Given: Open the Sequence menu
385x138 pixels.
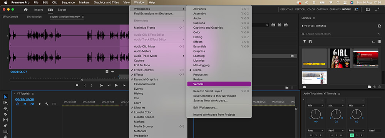Looking at the screenshot, I should point(68,2).
